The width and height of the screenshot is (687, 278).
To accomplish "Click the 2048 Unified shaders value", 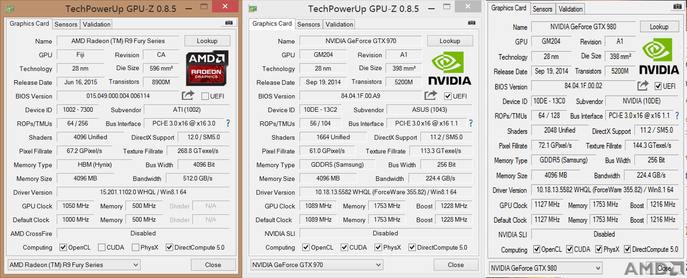I will click(x=560, y=131).
